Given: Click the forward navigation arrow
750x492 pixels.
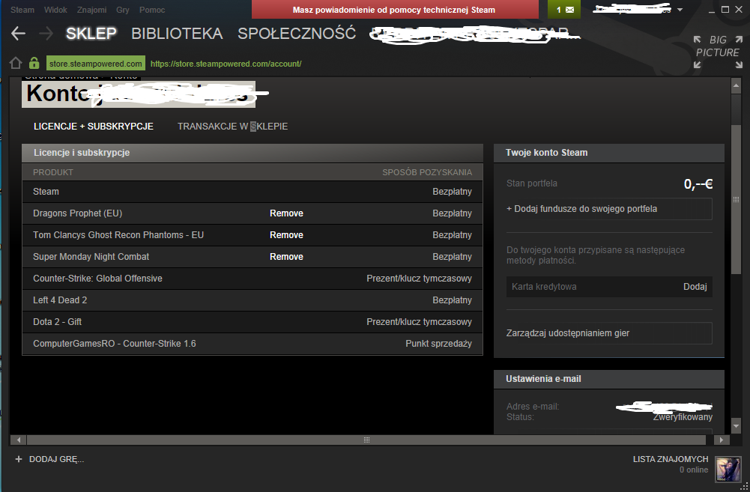Looking at the screenshot, I should click(46, 34).
